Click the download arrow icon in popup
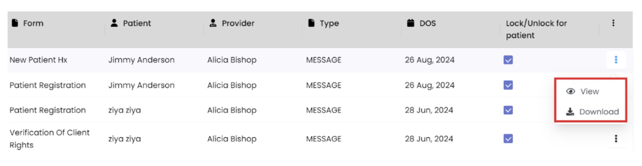The image size is (642, 166). [570, 112]
